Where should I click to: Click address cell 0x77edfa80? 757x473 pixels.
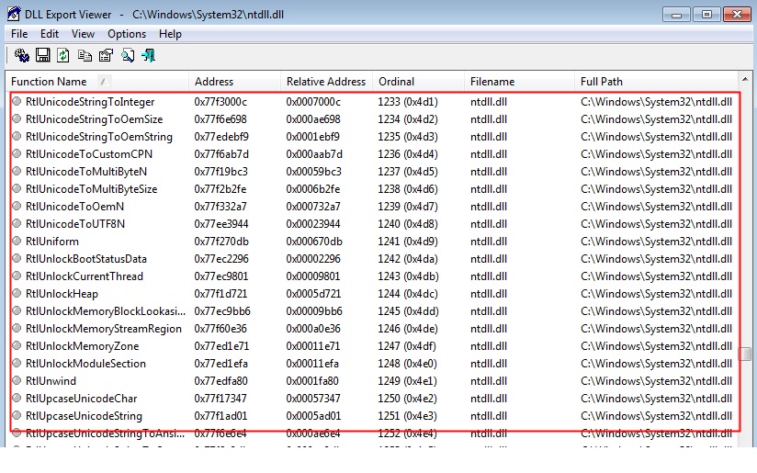pos(220,381)
